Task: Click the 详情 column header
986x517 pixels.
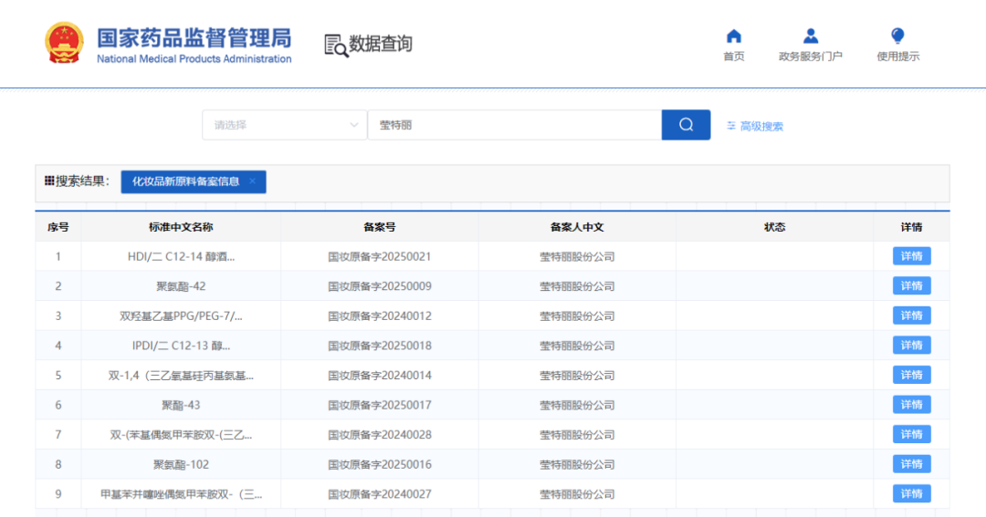Action: click(911, 227)
